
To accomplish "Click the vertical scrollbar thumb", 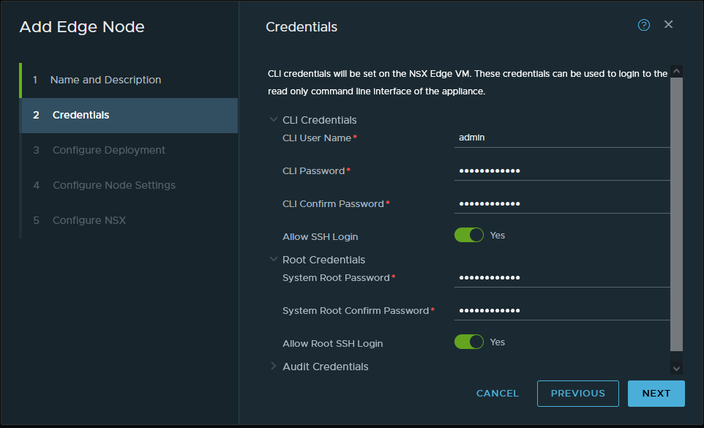I will click(676, 212).
